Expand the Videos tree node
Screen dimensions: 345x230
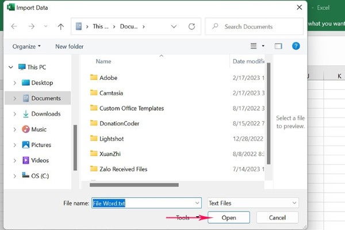[15, 160]
